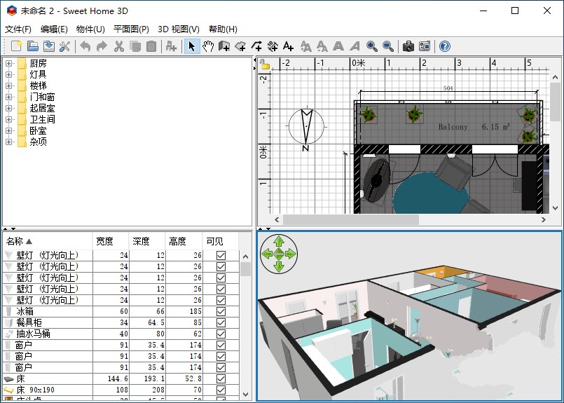Activate the Select arrow tool
Screen dimensions: 564x403
192,46
